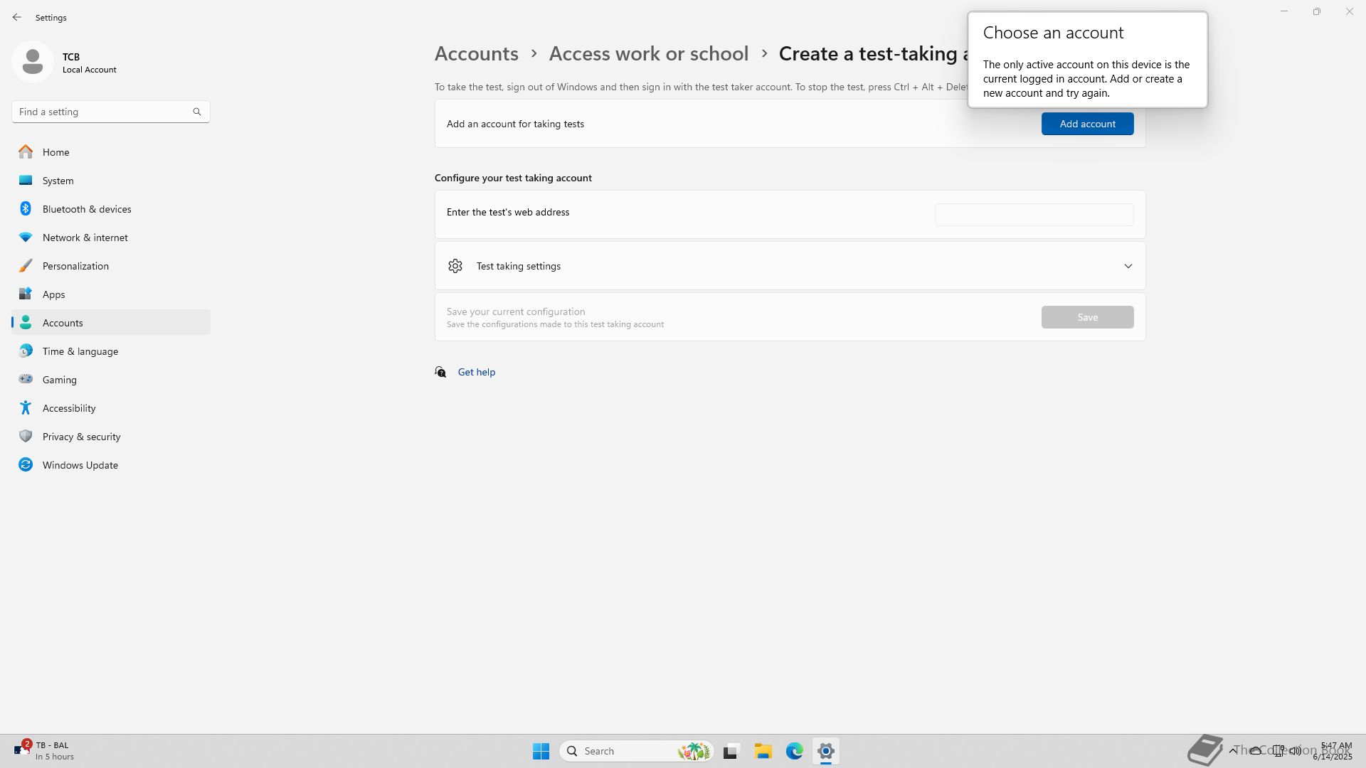
Task: Expand Test taking settings chevron
Action: pyautogui.click(x=1128, y=266)
